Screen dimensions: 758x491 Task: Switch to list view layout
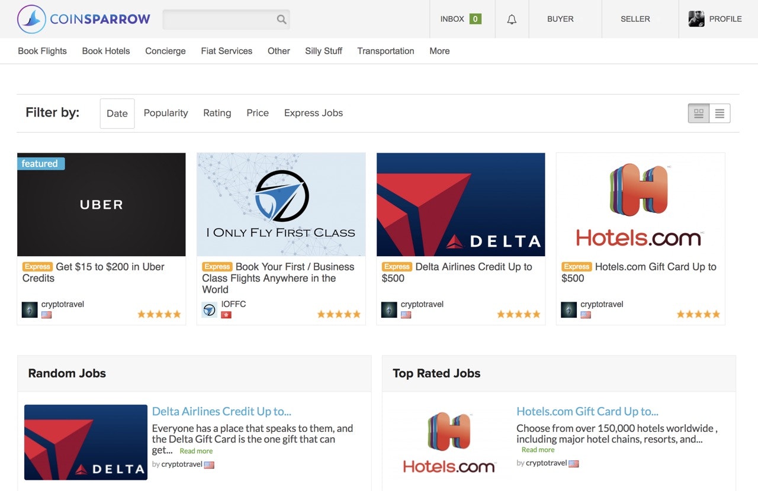720,113
